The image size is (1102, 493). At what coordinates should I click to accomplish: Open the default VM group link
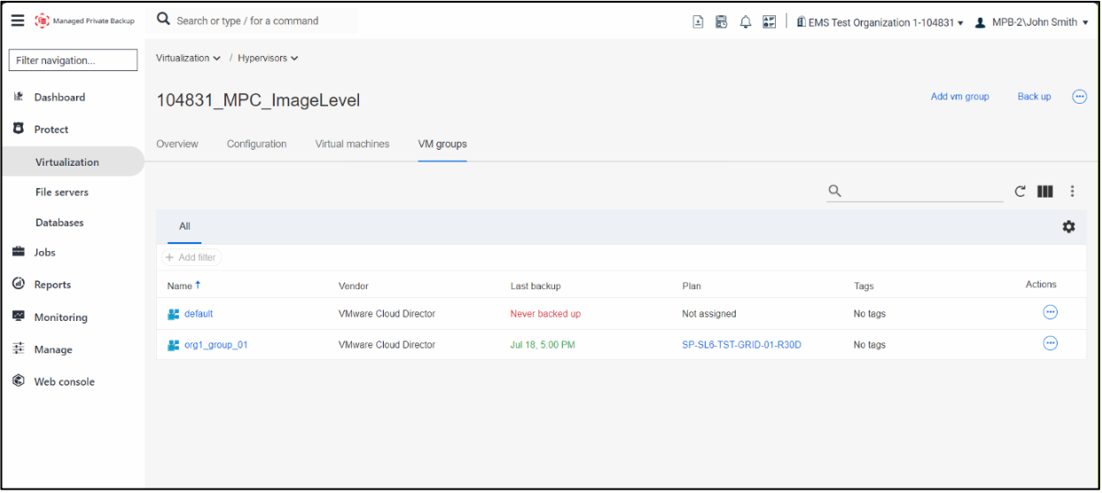(x=199, y=314)
